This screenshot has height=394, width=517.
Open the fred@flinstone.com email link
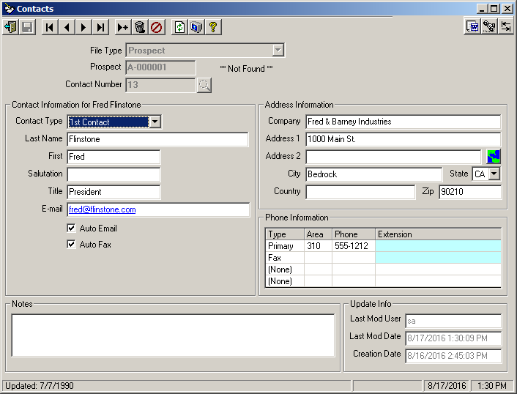(103, 209)
